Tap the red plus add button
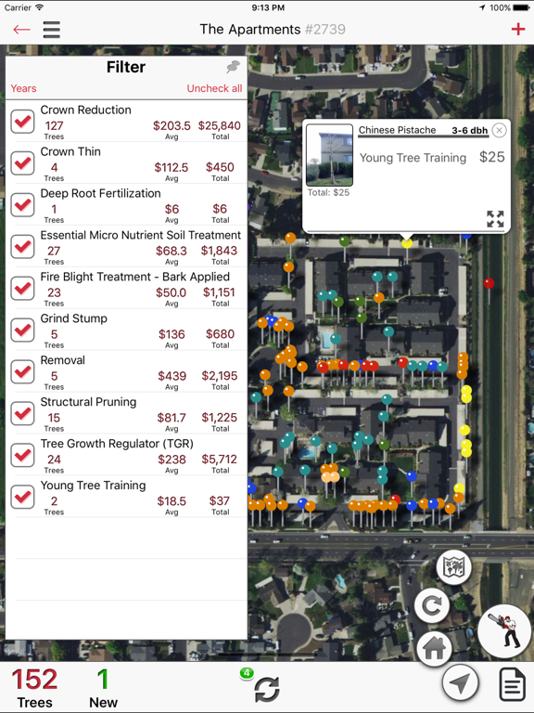Viewport: 534px width, 713px height. [x=518, y=30]
